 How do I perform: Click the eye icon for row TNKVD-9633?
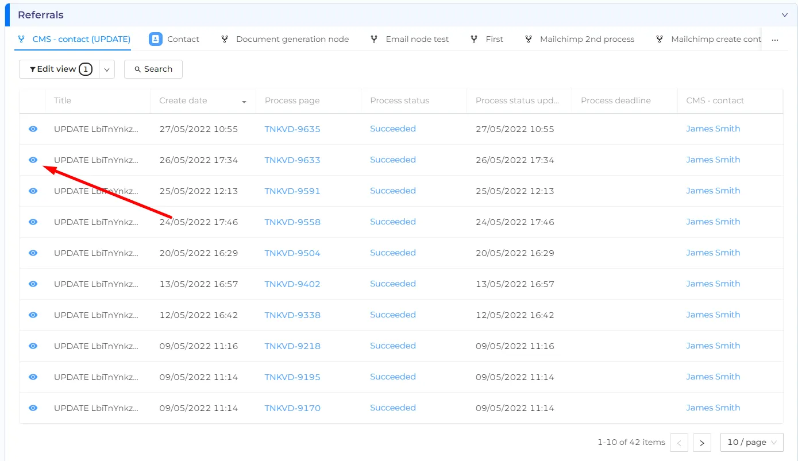coord(33,160)
